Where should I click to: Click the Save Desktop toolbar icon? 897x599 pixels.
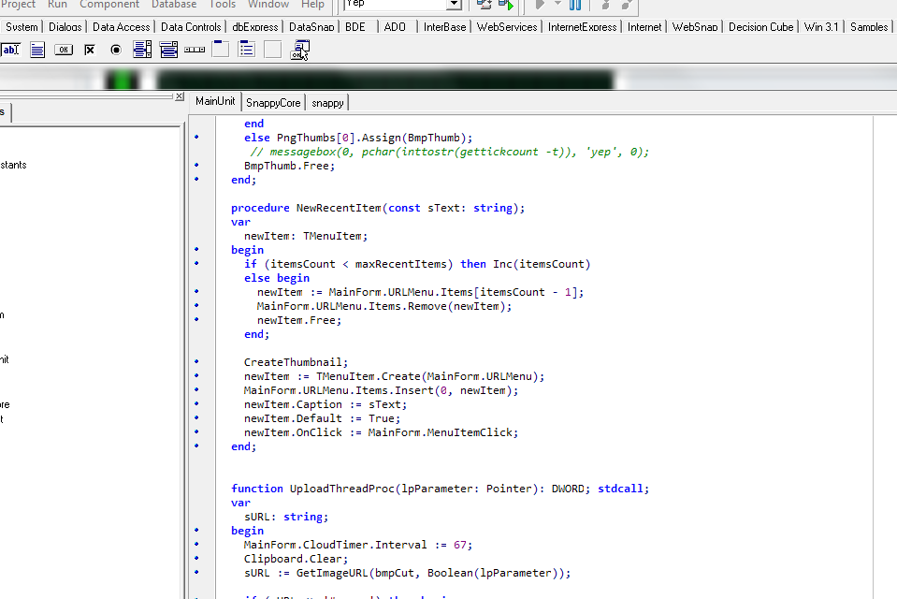click(x=484, y=6)
